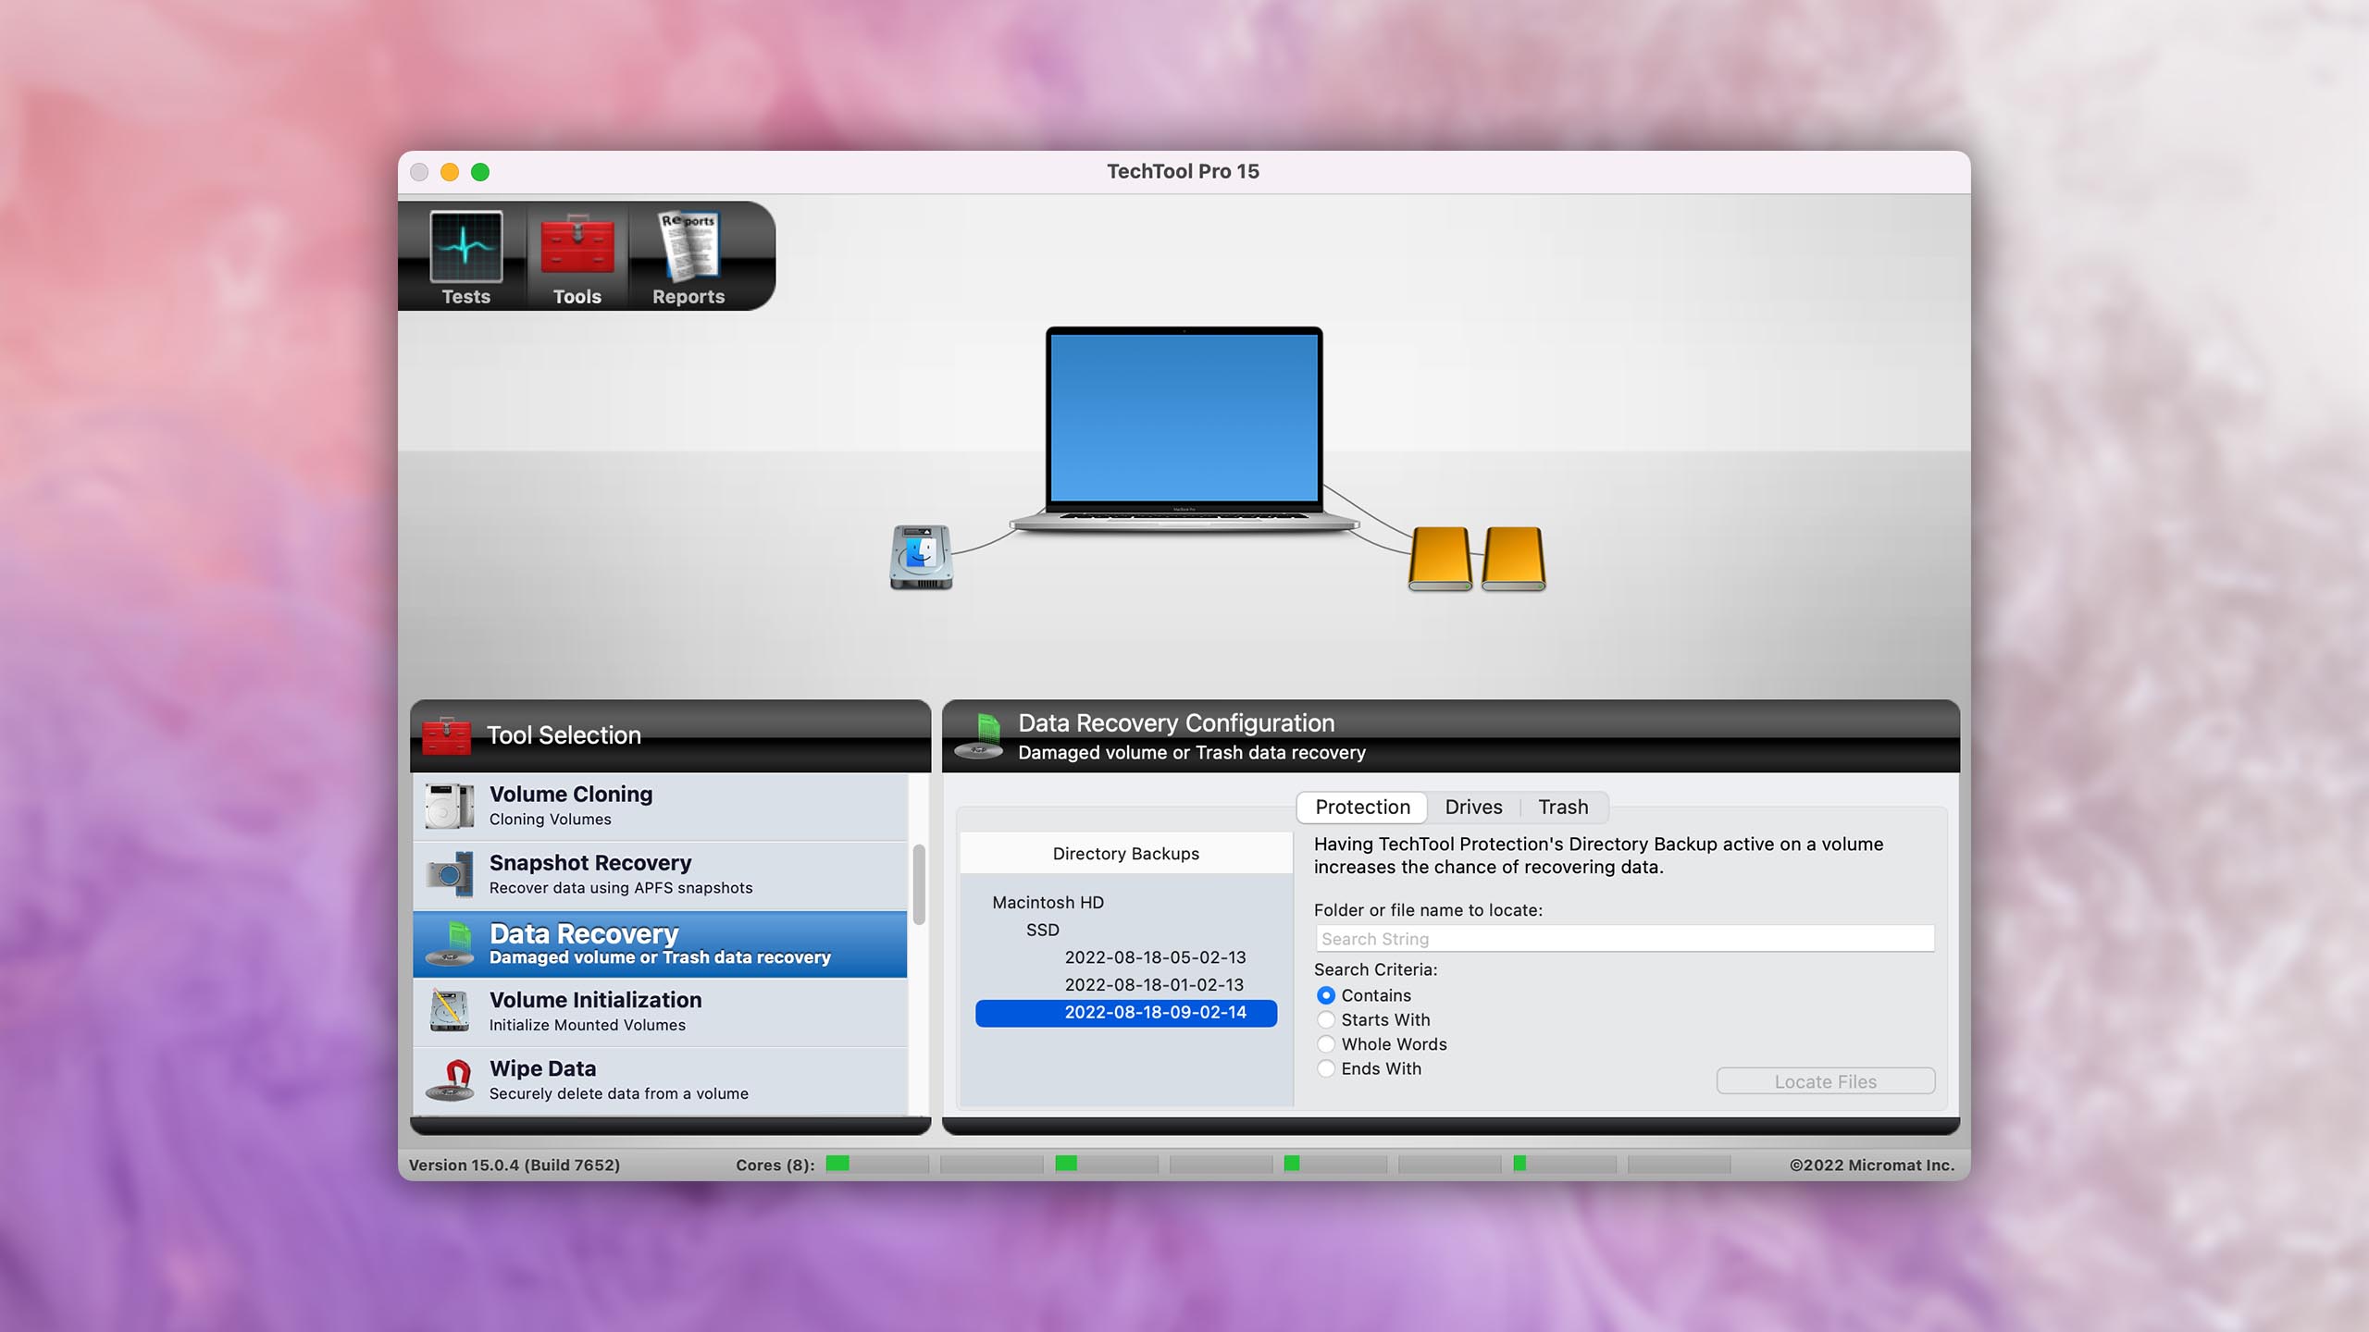2369x1332 pixels.
Task: Choose the Wipe Data tool
Action: pyautogui.click(x=660, y=1080)
